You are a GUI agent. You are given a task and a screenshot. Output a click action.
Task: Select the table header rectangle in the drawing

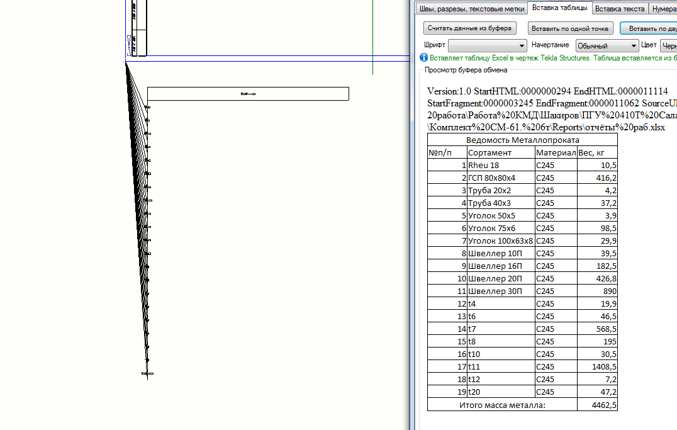click(x=248, y=94)
